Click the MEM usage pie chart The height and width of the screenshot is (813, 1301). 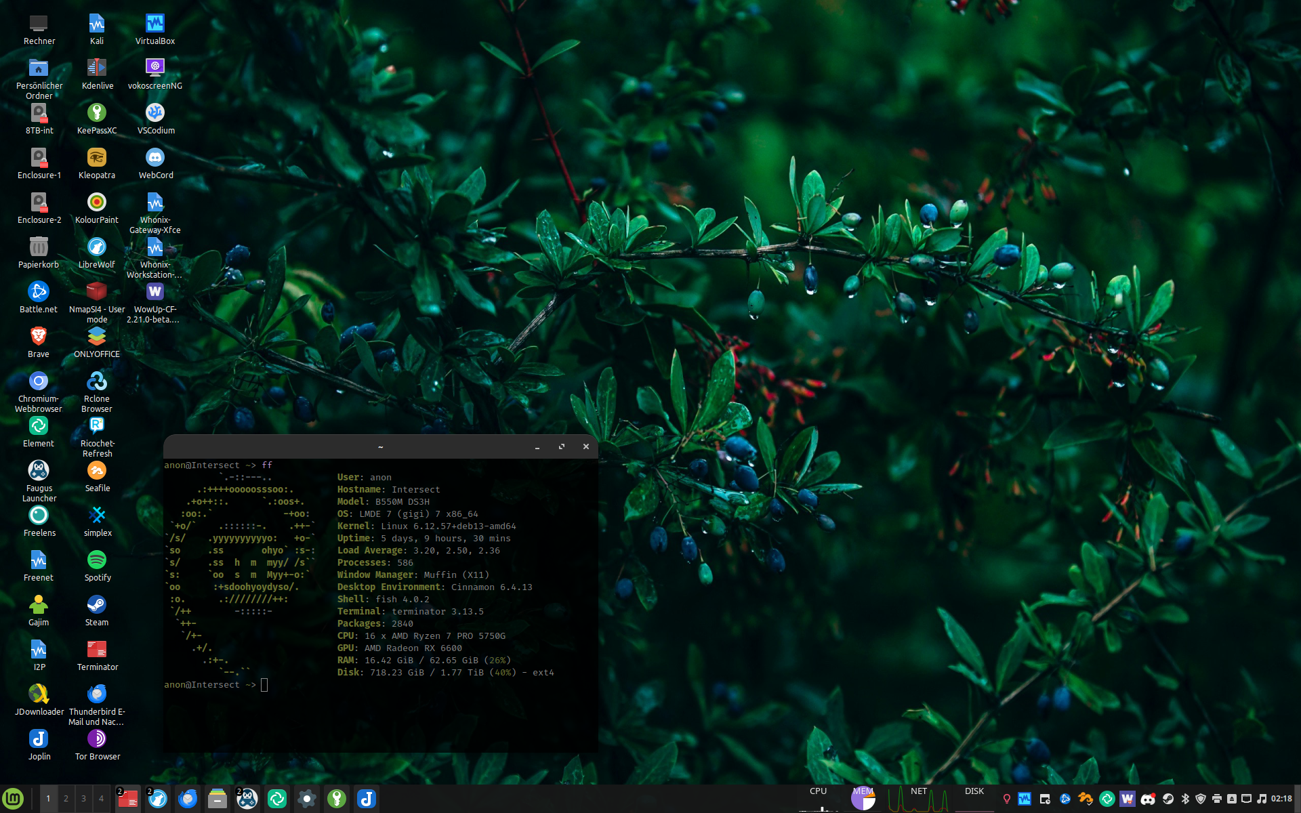coord(863,799)
